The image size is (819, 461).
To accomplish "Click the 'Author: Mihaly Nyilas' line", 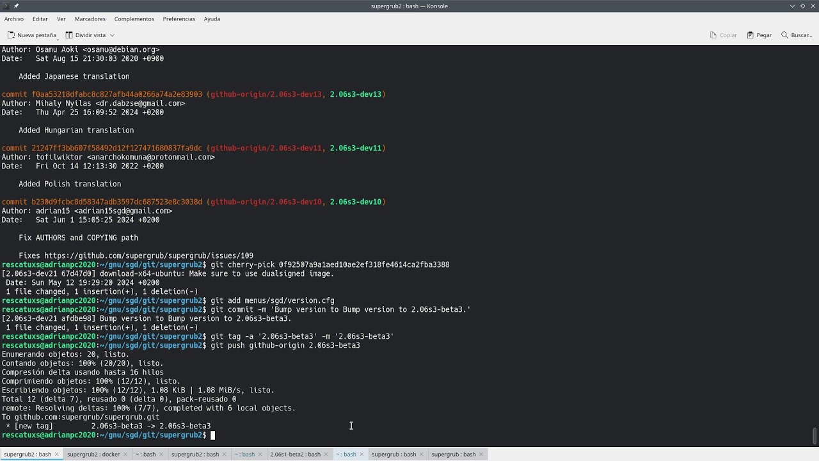I will [93, 103].
